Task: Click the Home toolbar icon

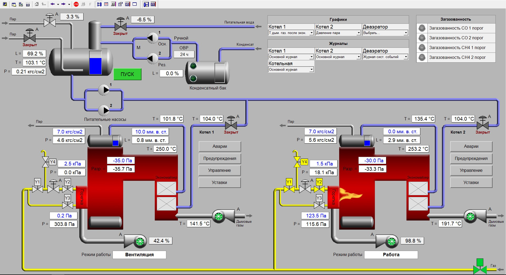Action: [37, 4]
